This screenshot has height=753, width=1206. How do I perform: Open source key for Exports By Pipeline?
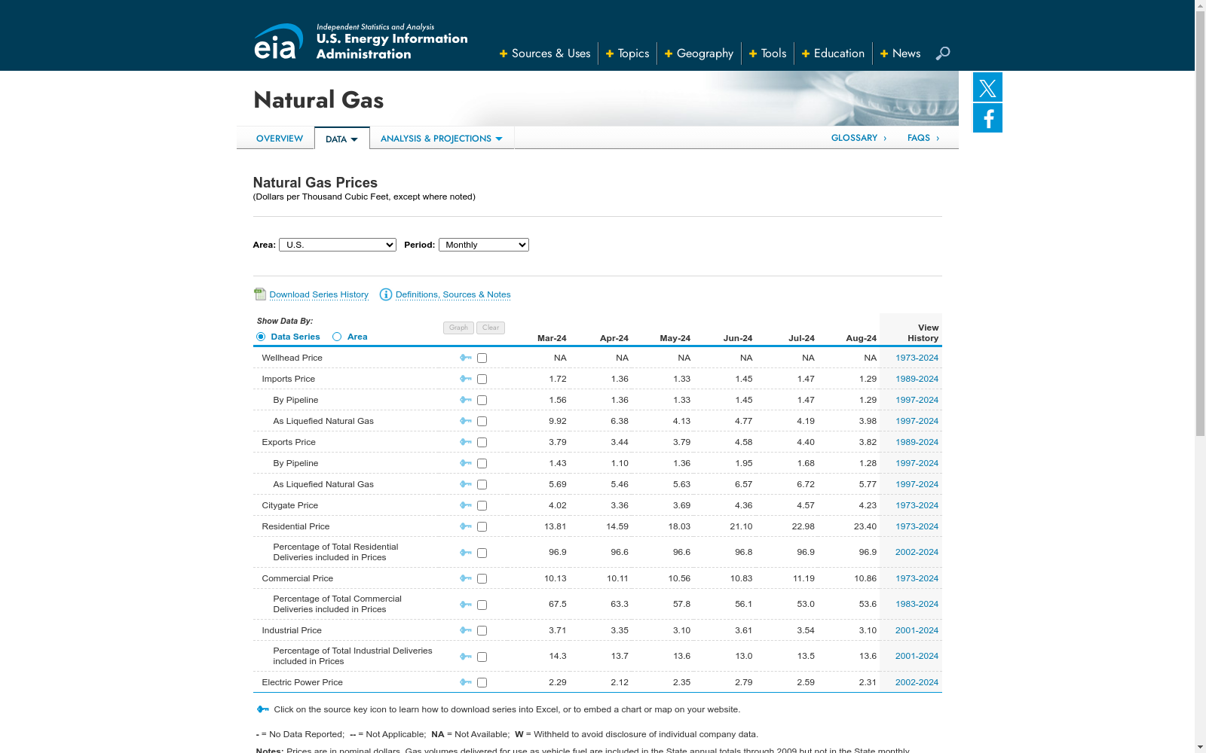(x=466, y=463)
